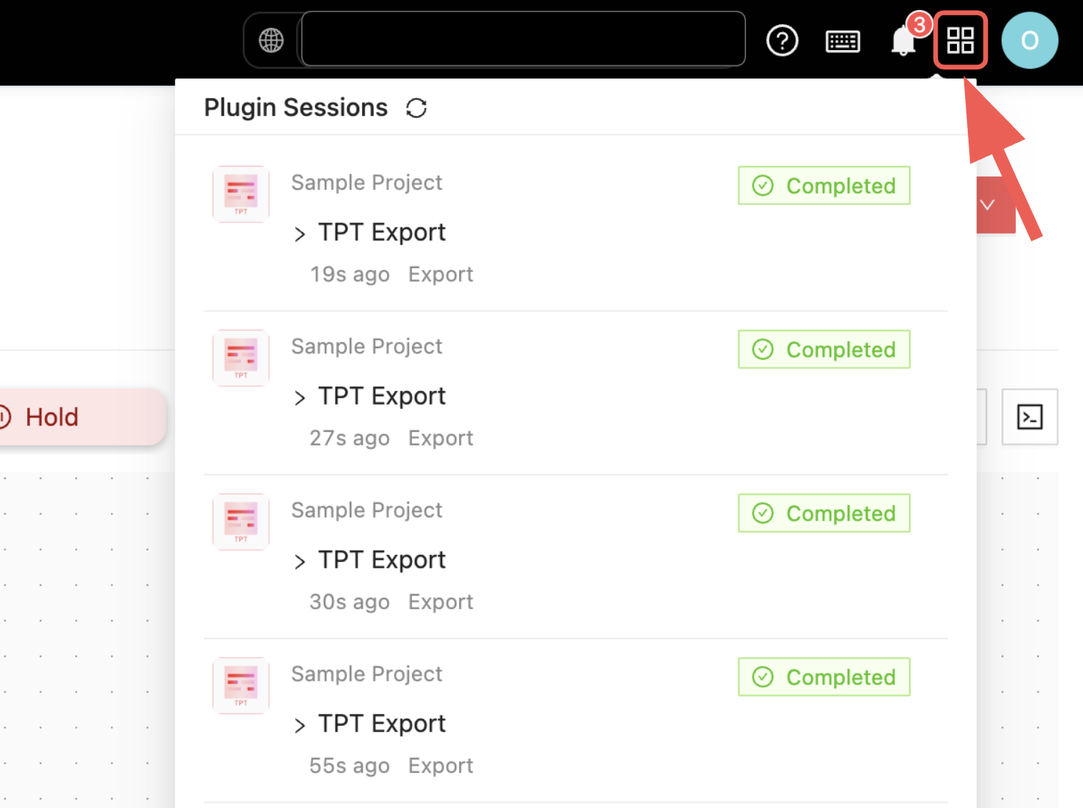
Task: Click Sample Project label of 27s-ago session
Action: point(366,347)
